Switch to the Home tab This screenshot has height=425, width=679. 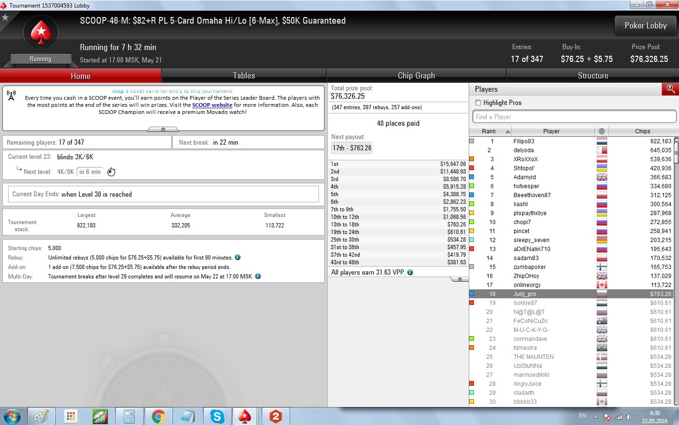[81, 76]
